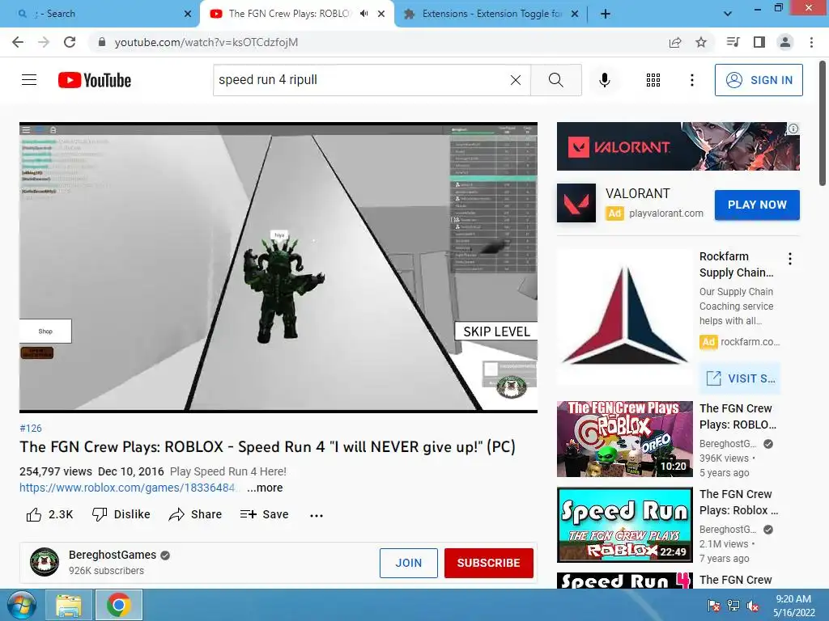Open the 10:20 Roblox OREO video thumbnail
This screenshot has width=829, height=621.
pos(624,439)
